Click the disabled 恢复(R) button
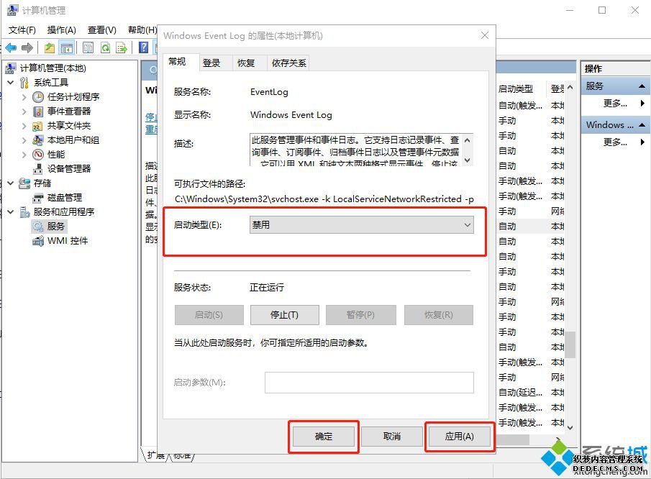The width and height of the screenshot is (651, 479). click(438, 315)
